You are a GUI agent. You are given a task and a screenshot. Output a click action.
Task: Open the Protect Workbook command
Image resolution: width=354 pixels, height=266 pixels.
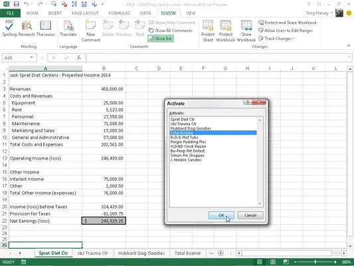[x=226, y=31]
